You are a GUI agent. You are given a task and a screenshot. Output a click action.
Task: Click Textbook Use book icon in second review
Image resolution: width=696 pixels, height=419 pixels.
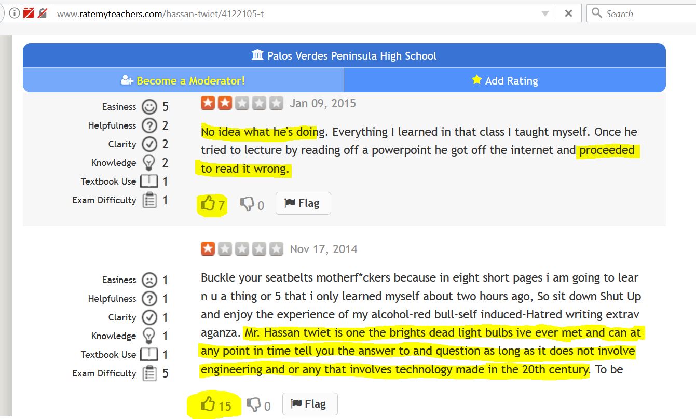pyautogui.click(x=149, y=355)
